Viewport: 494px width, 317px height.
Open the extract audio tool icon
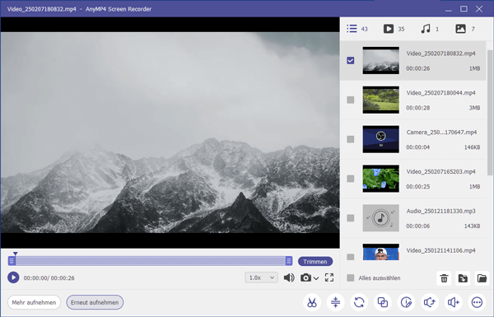(x=430, y=302)
